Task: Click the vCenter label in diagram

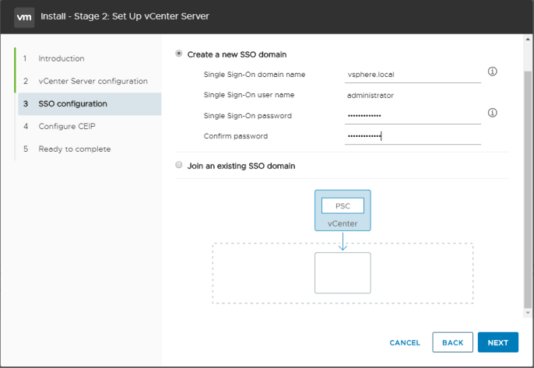Action: tap(343, 223)
